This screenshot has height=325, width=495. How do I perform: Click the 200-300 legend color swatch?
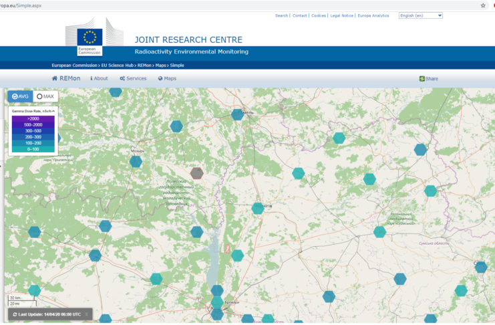click(x=33, y=137)
